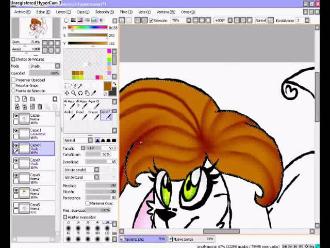Select Fuente de Selección radio button
This screenshot has height=248, width=330.
click(x=13, y=91)
